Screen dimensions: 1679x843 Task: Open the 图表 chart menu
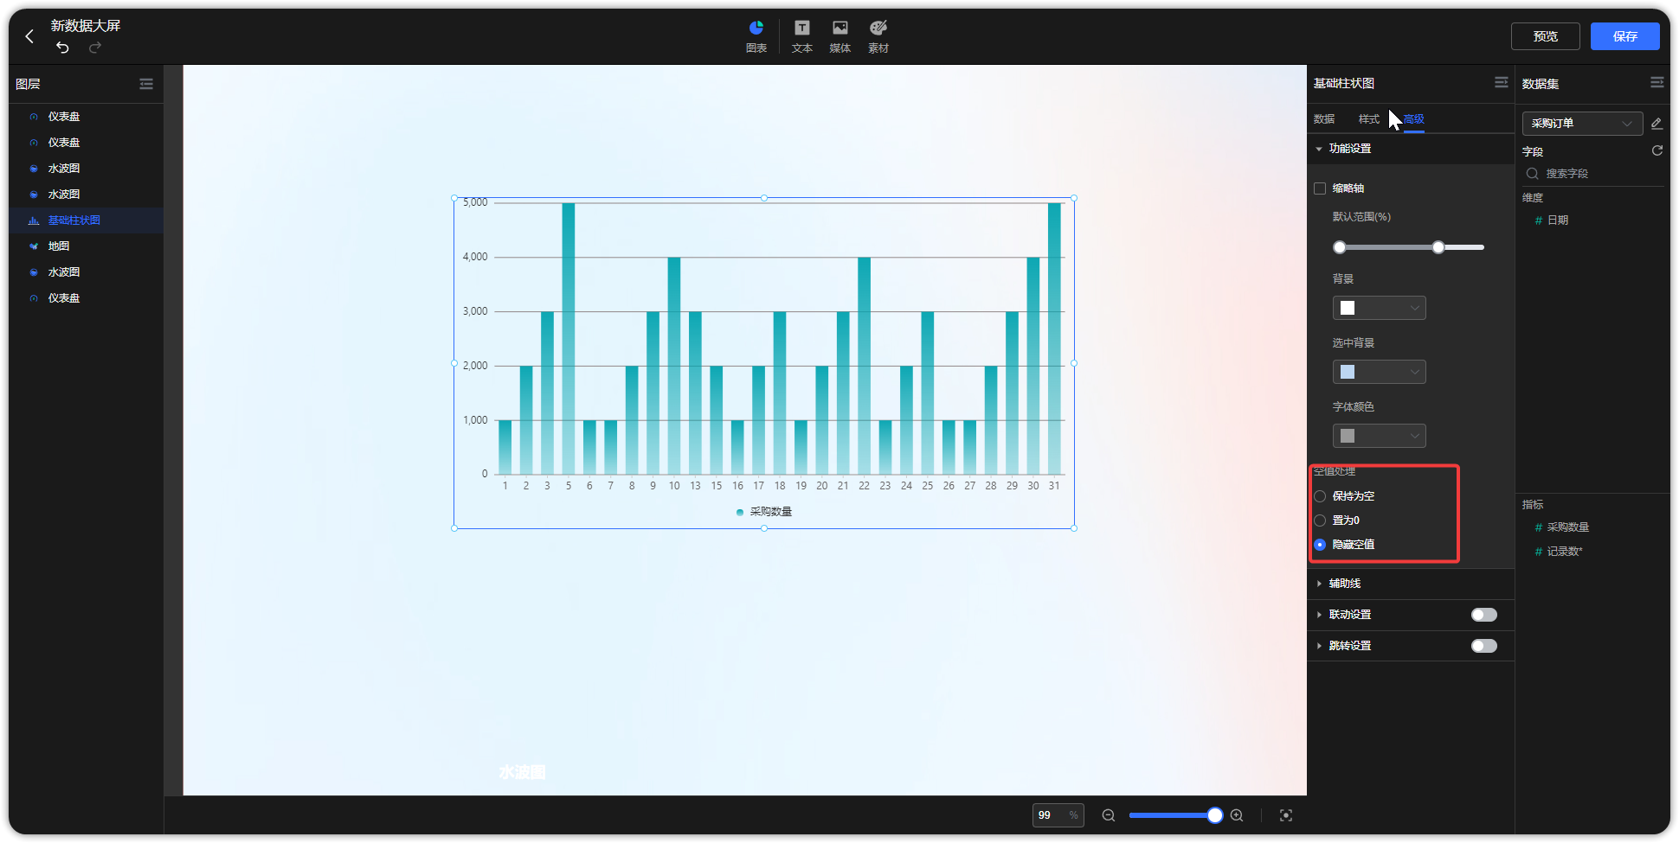pos(756,36)
